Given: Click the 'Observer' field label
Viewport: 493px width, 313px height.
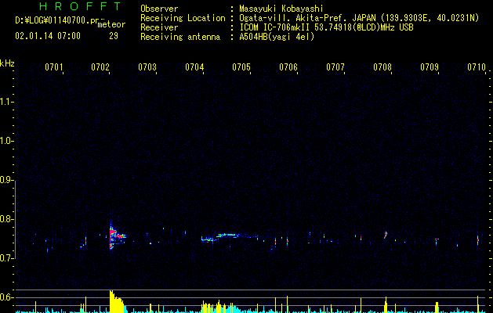Looking at the screenshot, I should pyautogui.click(x=159, y=9).
